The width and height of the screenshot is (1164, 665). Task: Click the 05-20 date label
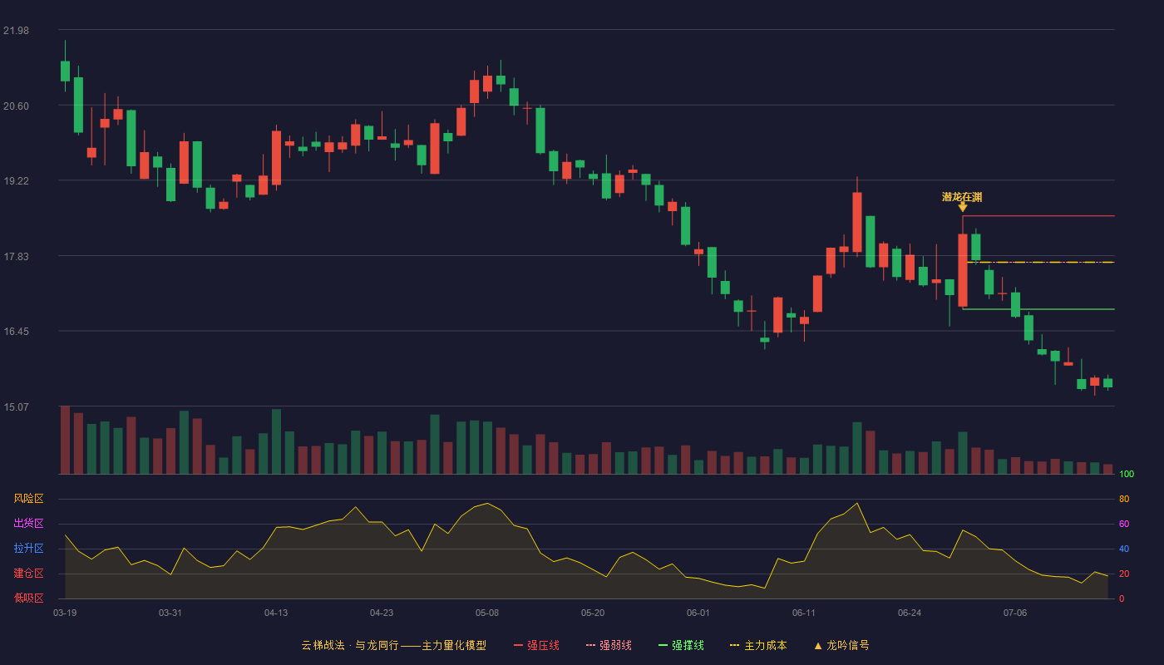click(593, 613)
